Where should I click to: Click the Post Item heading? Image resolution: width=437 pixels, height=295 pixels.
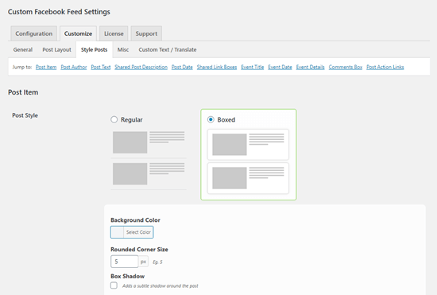(23, 92)
